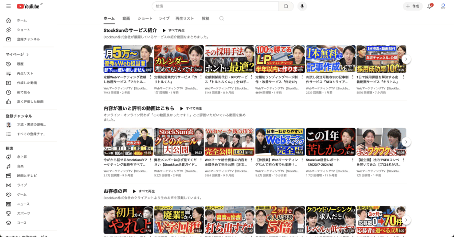454x237 pixels.
Task: Select the ホーム channel tab
Action: (109, 19)
